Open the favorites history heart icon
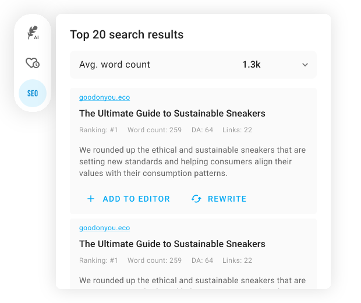Image resolution: width=361 pixels, height=303 pixels. [x=33, y=63]
